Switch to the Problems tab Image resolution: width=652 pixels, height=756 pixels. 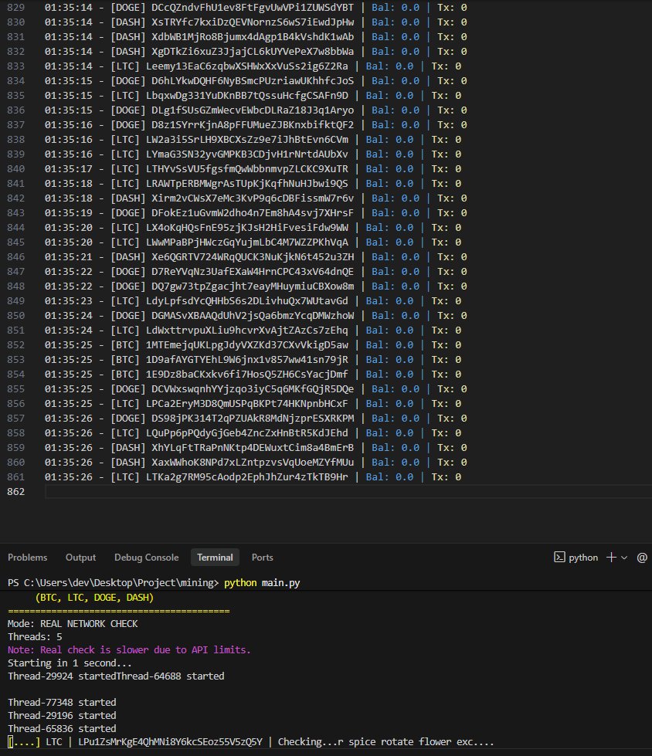tap(28, 558)
